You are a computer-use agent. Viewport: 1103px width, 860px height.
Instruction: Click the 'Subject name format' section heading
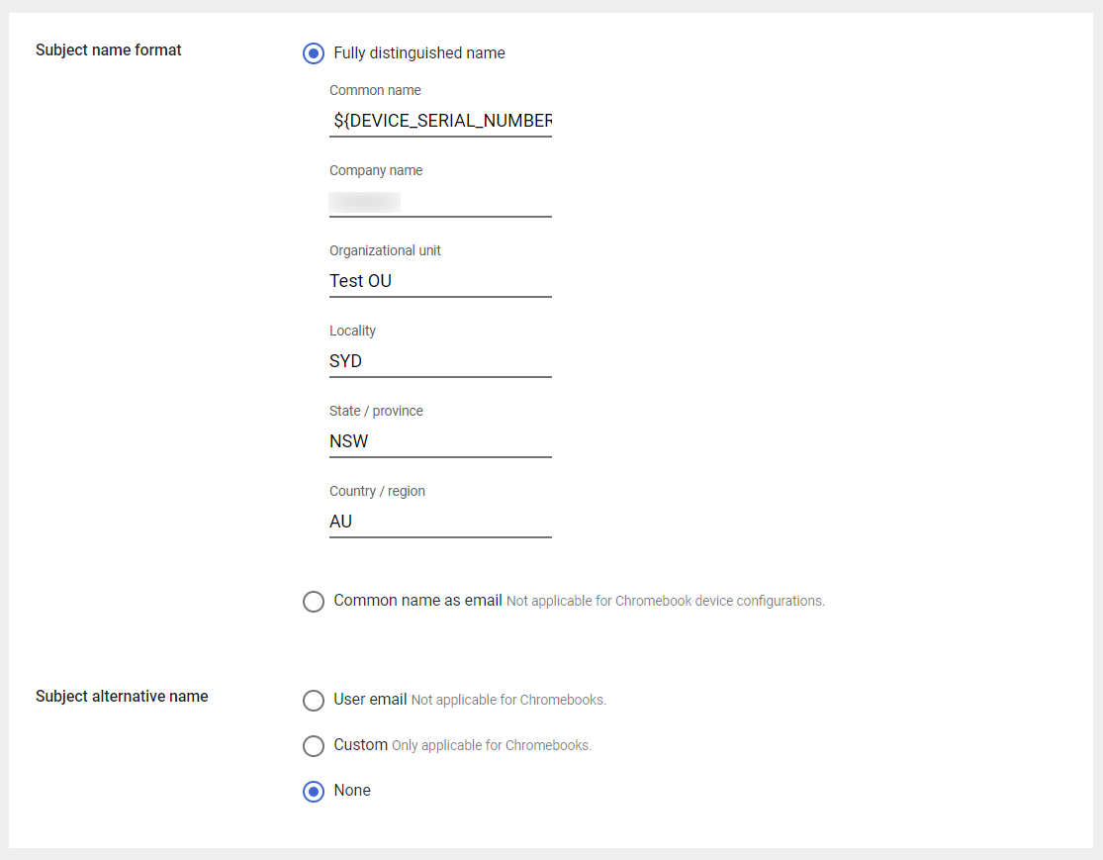click(109, 50)
